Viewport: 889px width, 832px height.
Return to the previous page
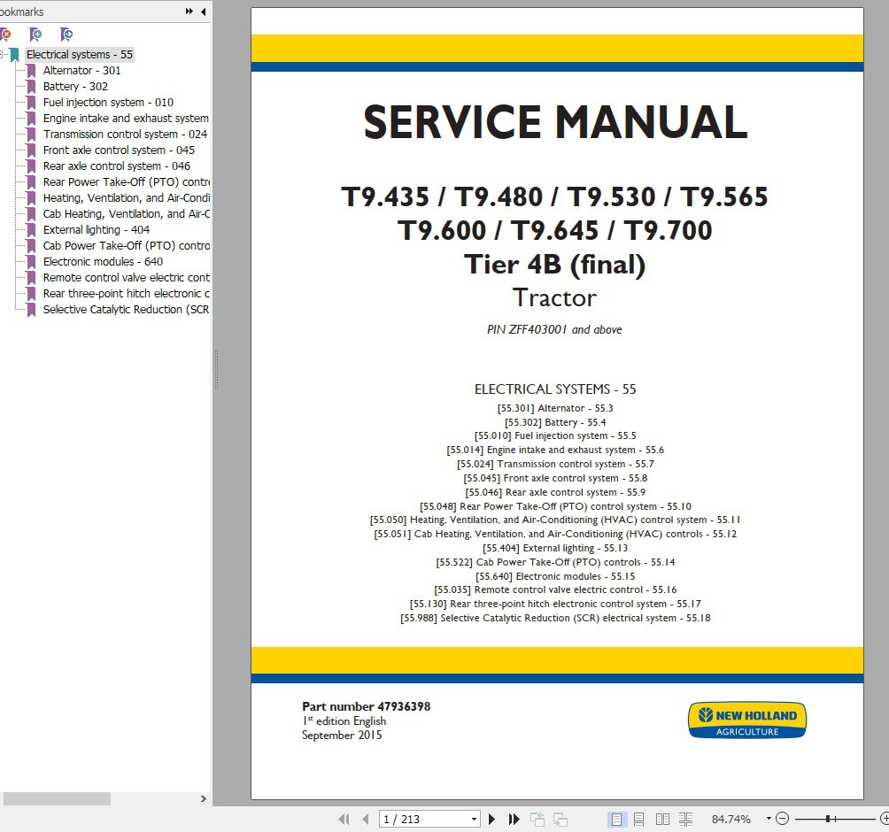pyautogui.click(x=365, y=819)
